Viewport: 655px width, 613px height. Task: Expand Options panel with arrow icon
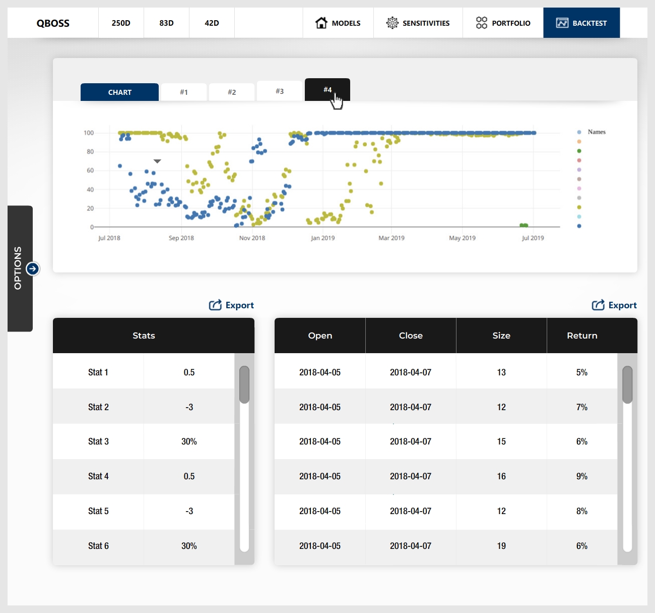tap(33, 268)
